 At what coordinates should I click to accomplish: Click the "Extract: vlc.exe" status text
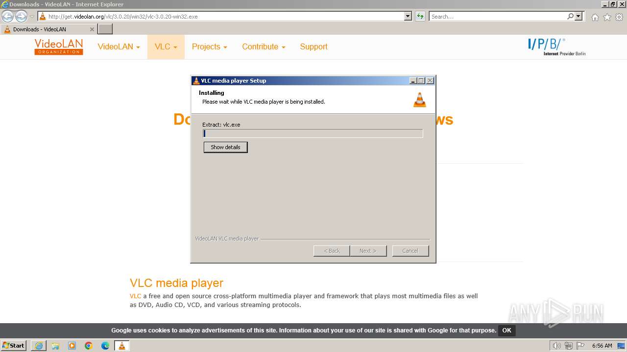point(221,125)
